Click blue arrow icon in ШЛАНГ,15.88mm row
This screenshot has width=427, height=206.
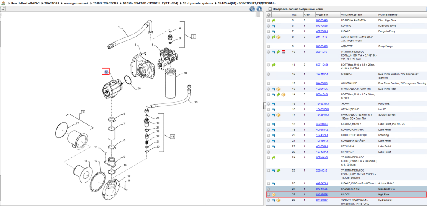pyautogui.click(x=274, y=183)
